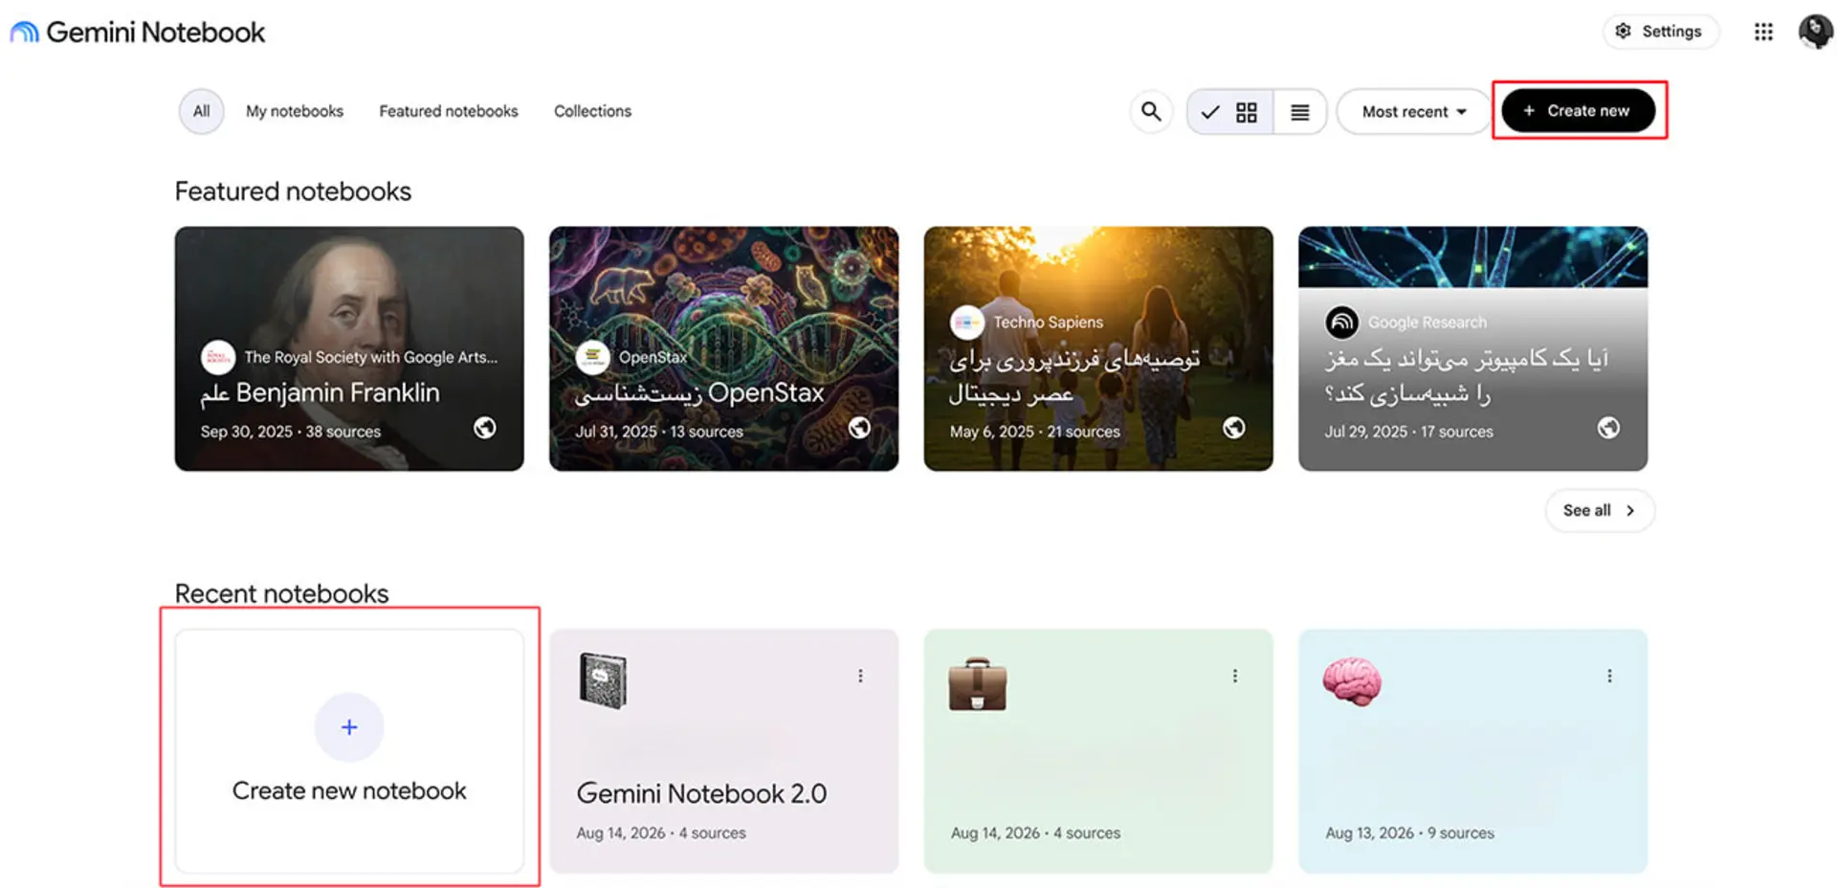Click the Google Research publisher logo
1837x888 pixels.
tap(1341, 322)
